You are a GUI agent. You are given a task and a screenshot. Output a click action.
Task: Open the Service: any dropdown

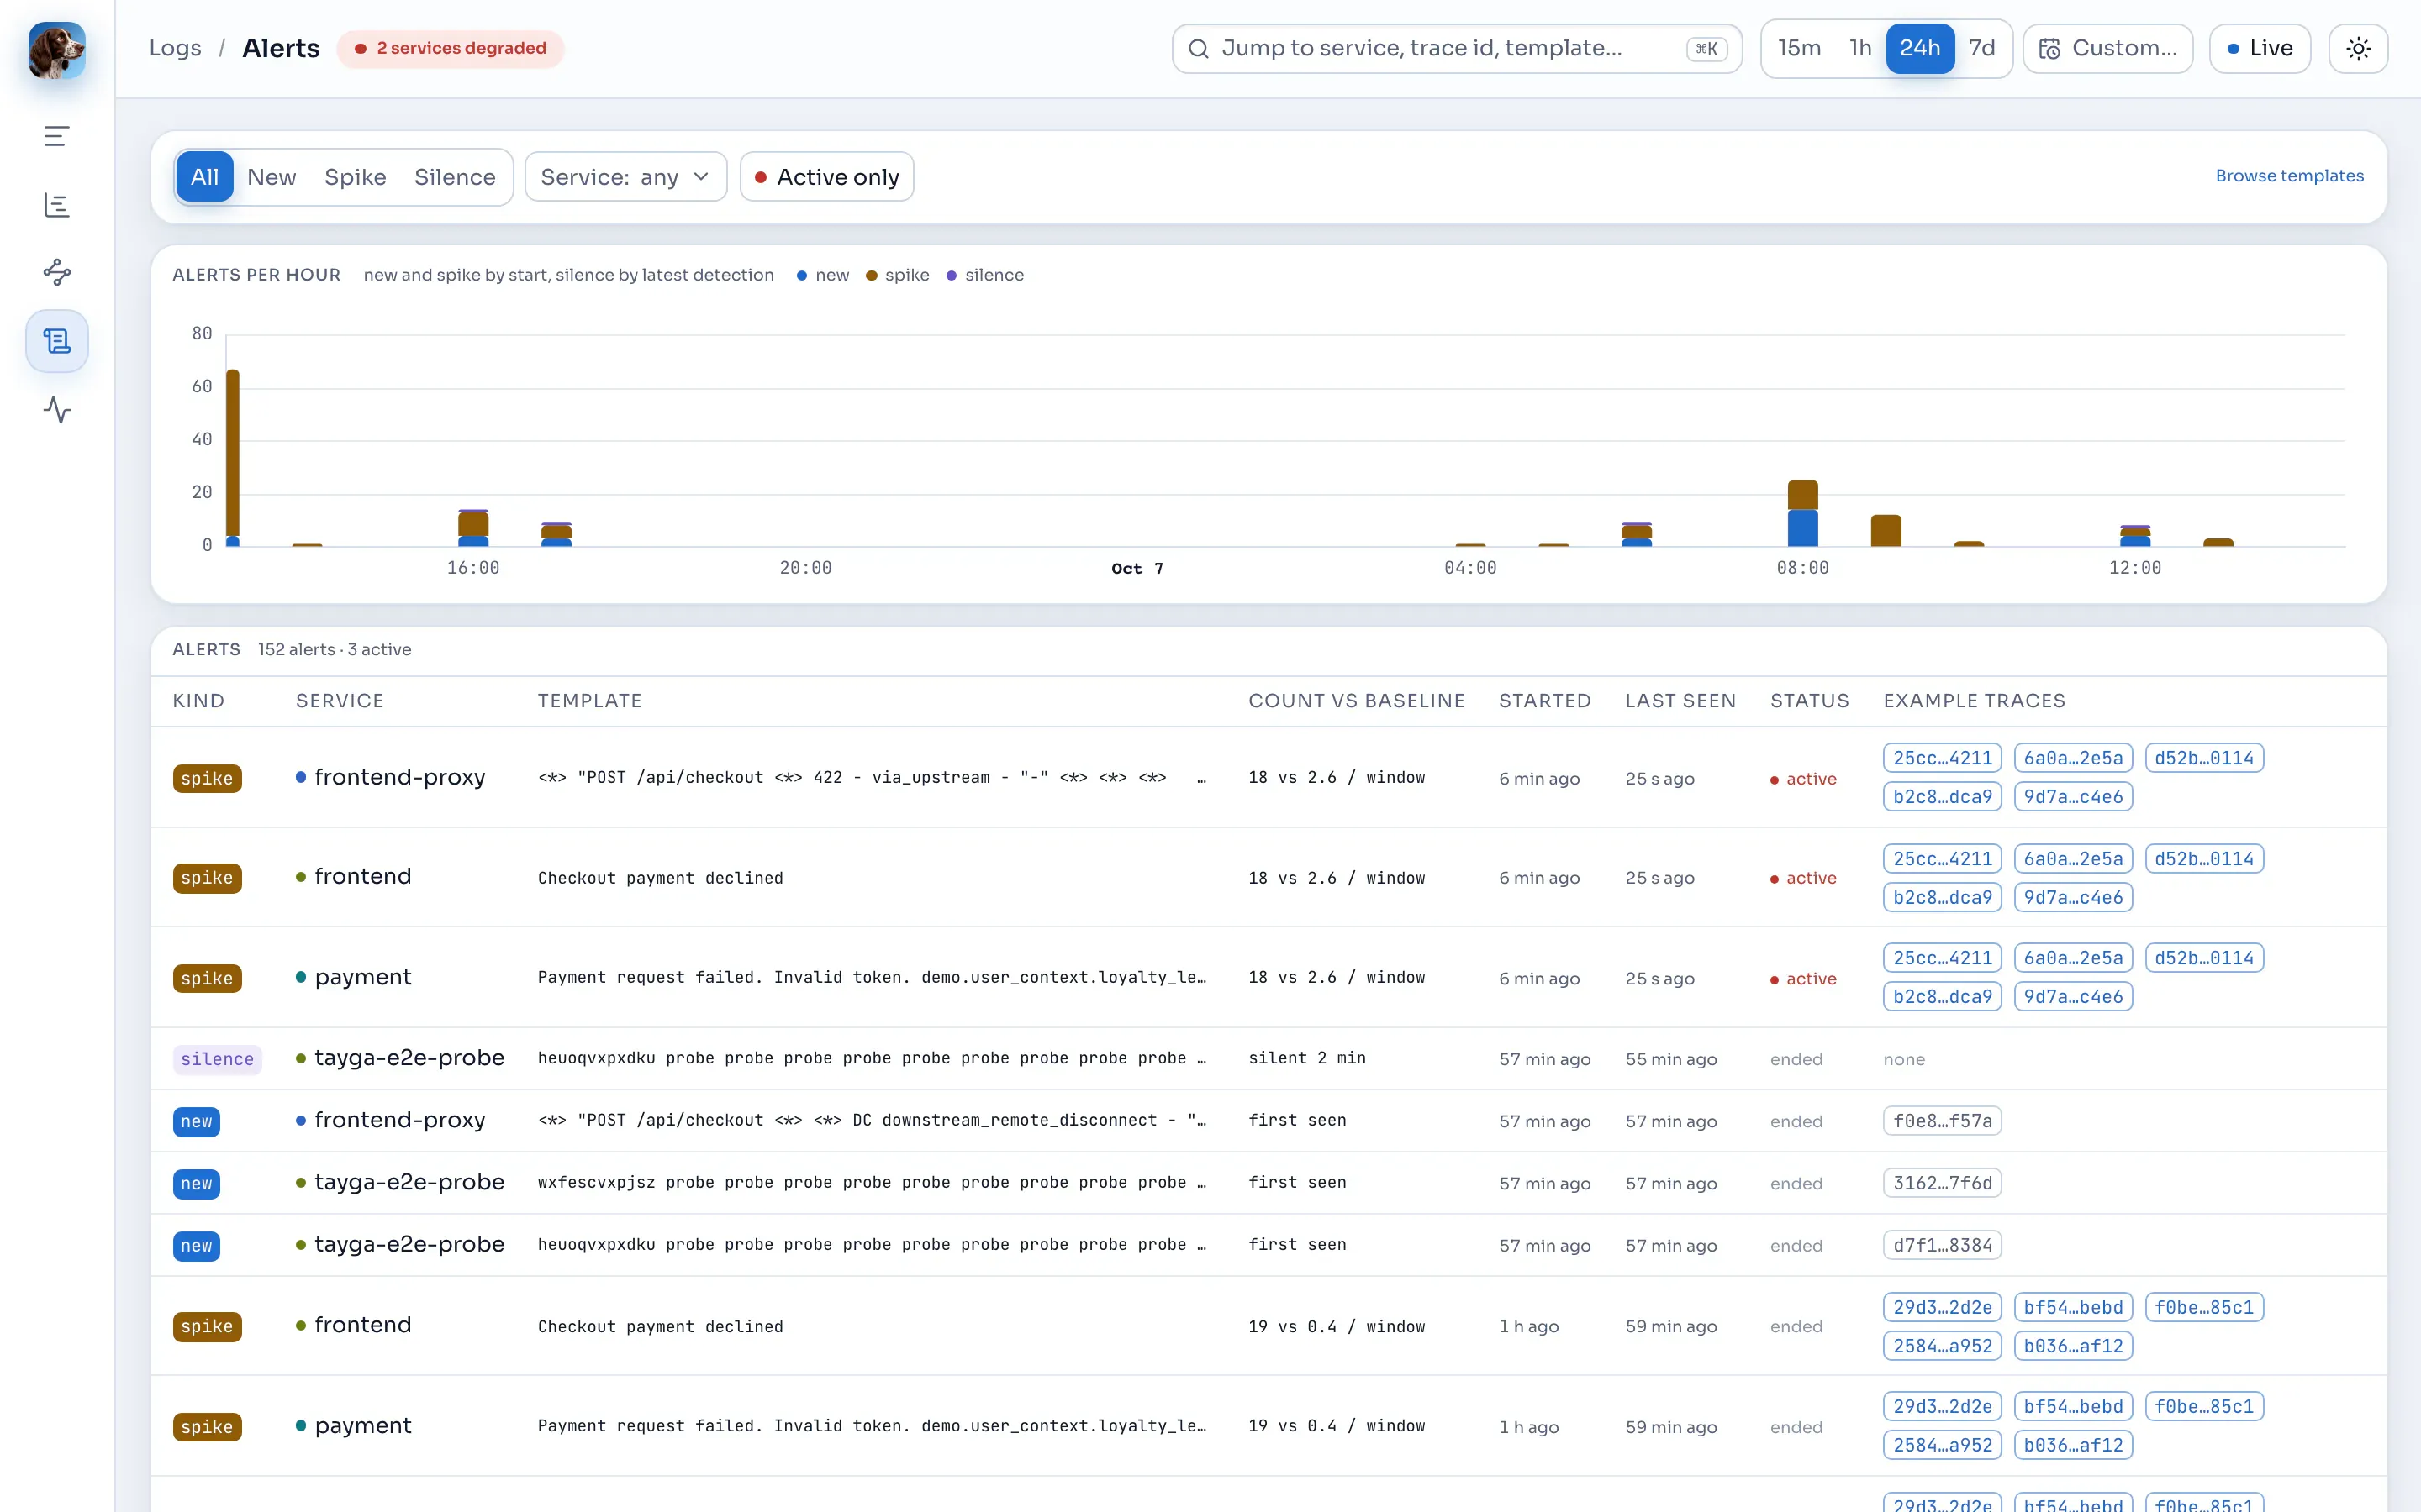click(625, 177)
